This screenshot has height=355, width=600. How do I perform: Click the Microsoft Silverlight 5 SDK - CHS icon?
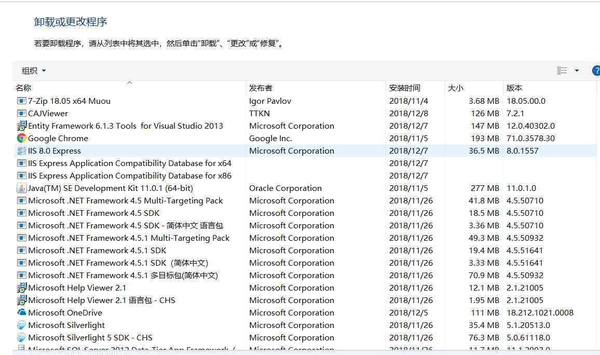pyautogui.click(x=22, y=337)
